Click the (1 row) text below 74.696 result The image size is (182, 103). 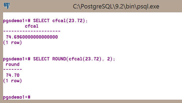click(x=12, y=43)
